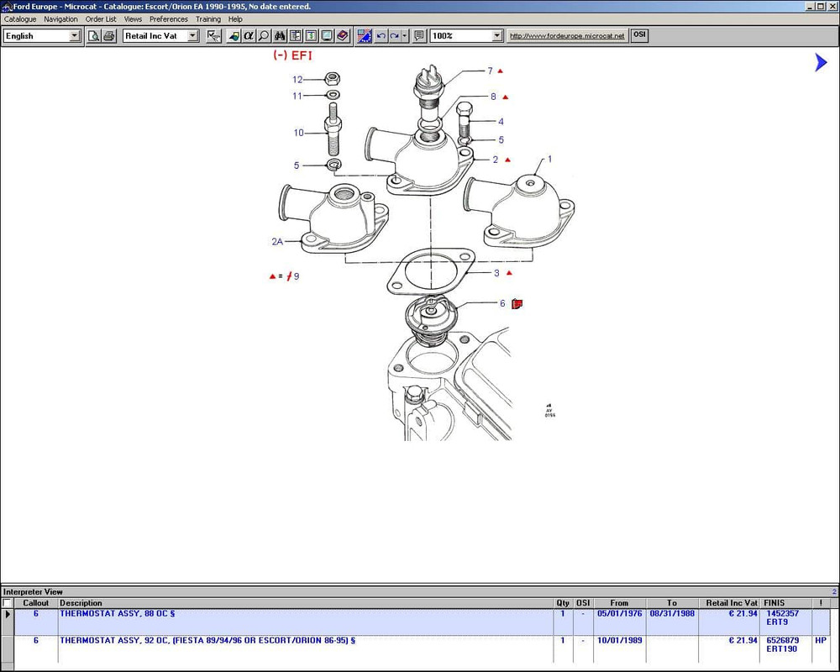Open the fordeurope.microcat.net link
The height and width of the screenshot is (672, 840).
(x=567, y=36)
